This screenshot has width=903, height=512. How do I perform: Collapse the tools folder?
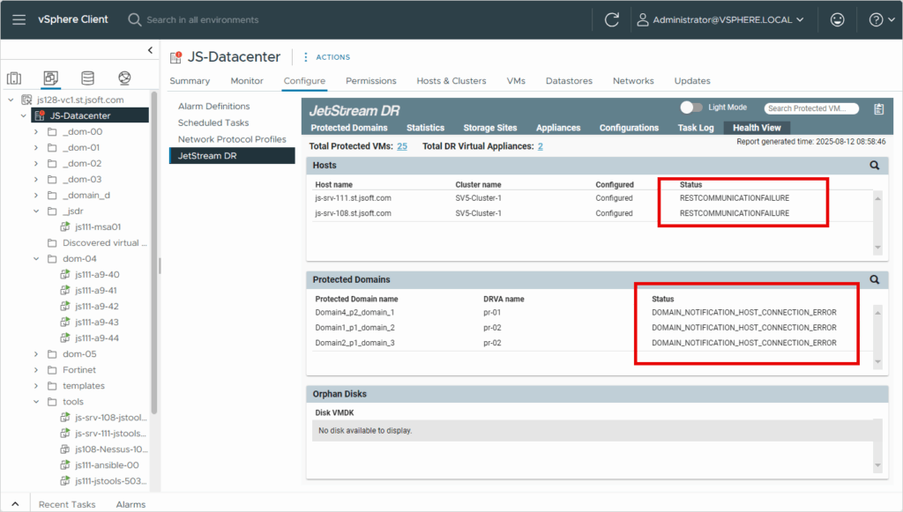pos(36,402)
